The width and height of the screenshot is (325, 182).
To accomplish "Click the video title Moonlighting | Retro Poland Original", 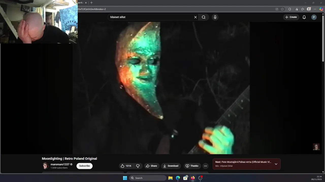I will click(x=69, y=158).
